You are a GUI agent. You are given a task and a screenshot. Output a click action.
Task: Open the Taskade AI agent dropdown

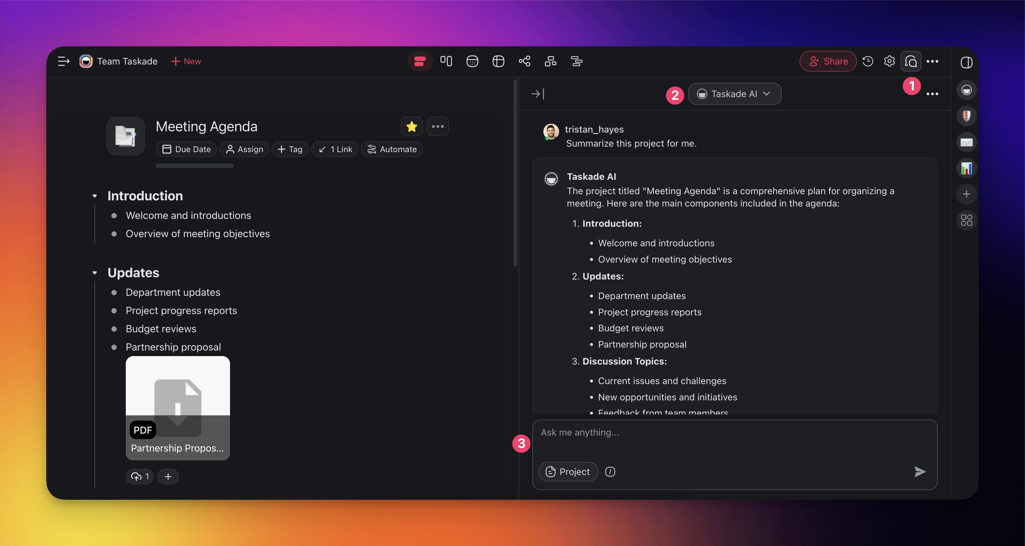[x=734, y=94]
